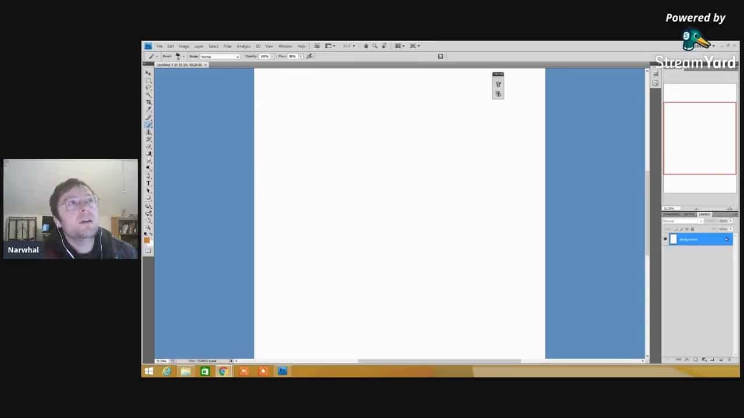Select the Crop tool
The height and width of the screenshot is (418, 744).
click(x=148, y=102)
